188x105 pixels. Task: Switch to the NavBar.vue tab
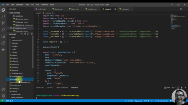tap(92, 9)
